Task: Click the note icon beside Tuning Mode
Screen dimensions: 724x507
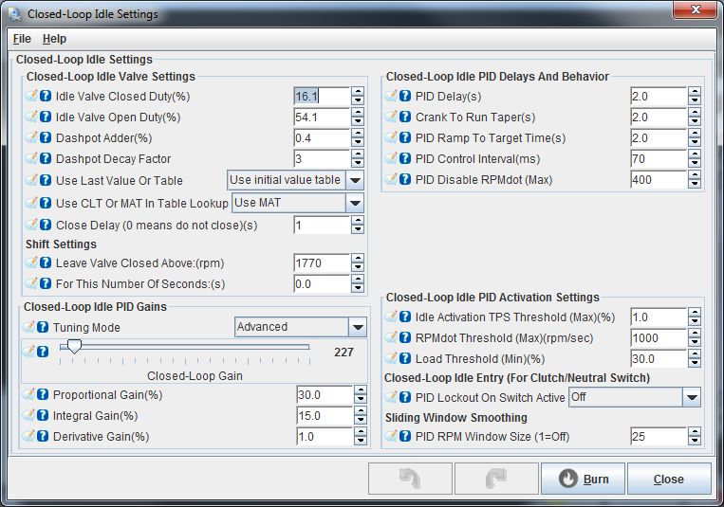Action: tap(30, 327)
